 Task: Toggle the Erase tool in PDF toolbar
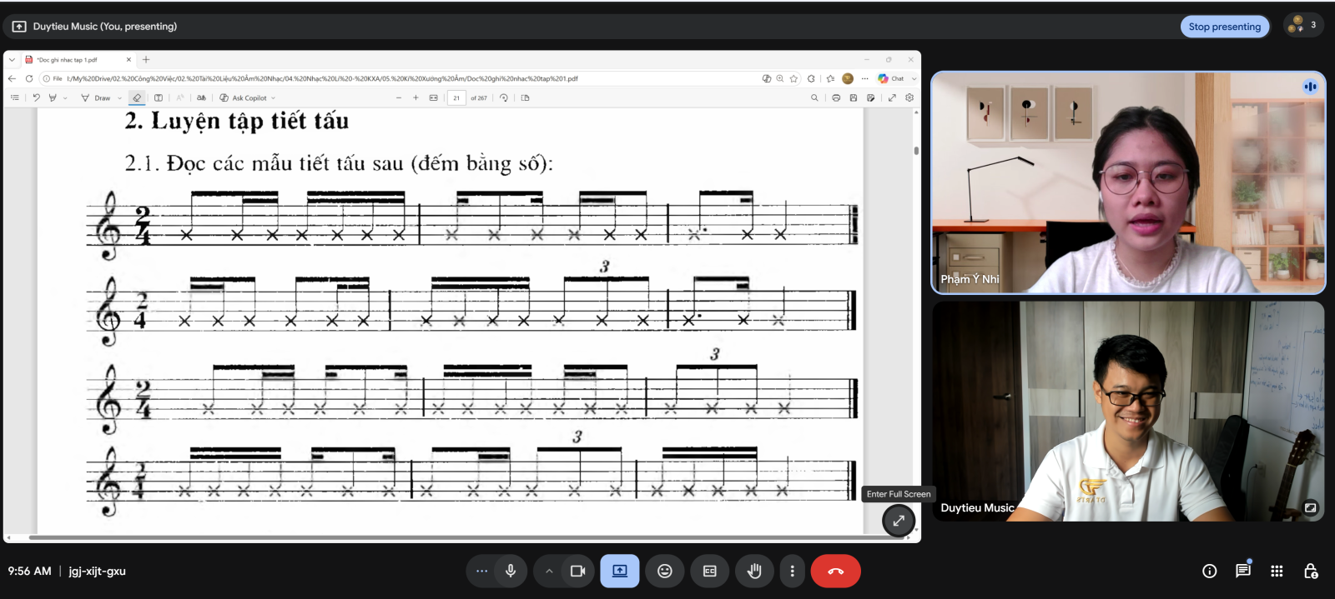tap(137, 97)
